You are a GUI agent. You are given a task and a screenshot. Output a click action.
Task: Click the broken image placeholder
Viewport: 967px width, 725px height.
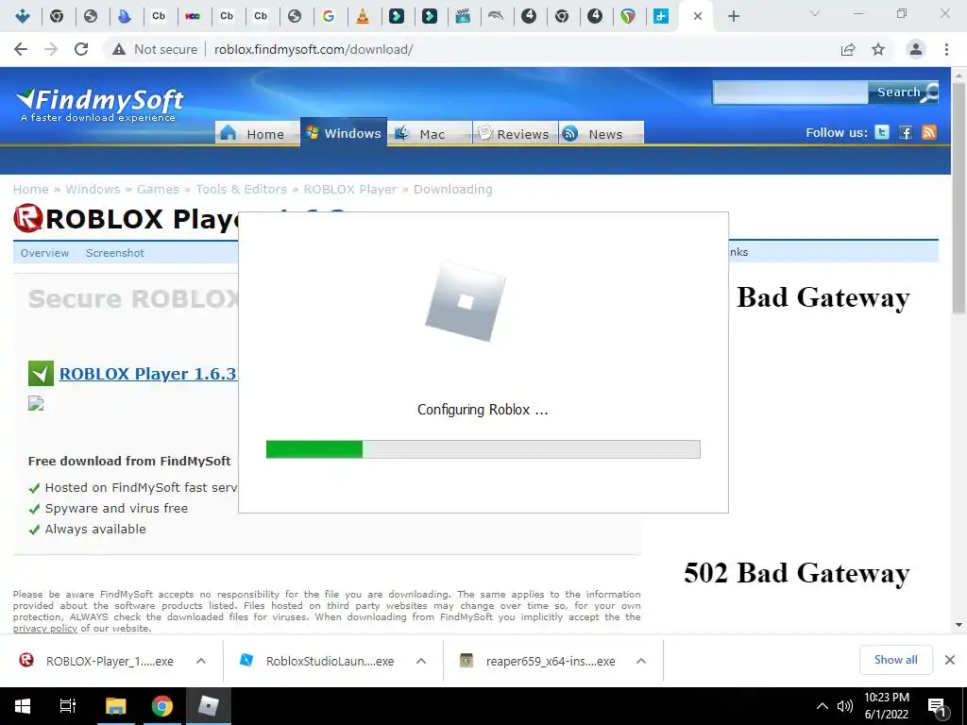36,403
